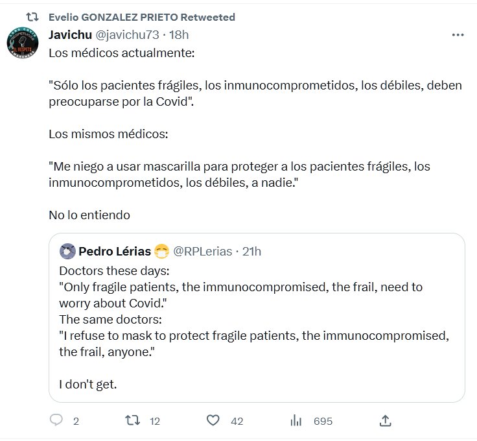Open the three-dot more options menu
Screen dimensions: 477x441
click(458, 34)
